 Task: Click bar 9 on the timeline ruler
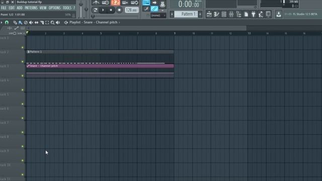click(175, 33)
